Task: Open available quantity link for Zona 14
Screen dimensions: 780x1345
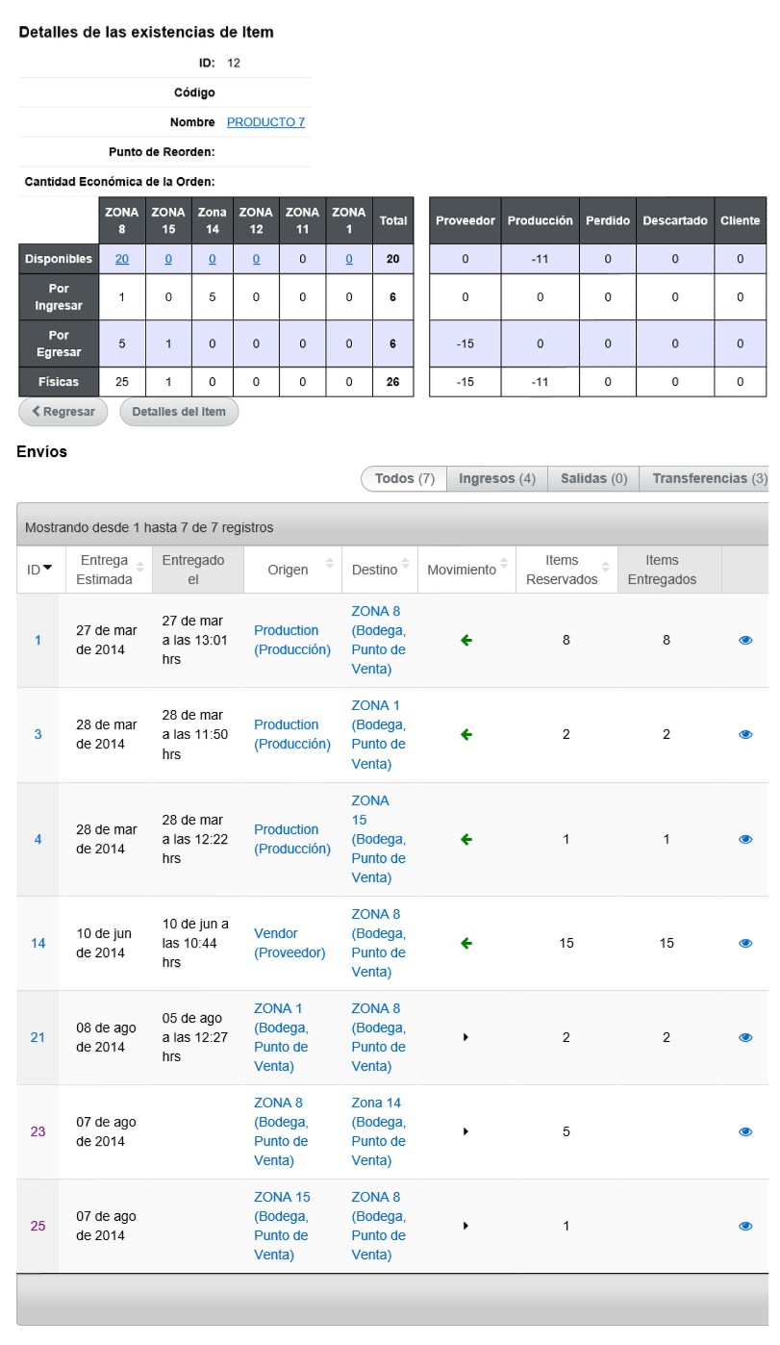Action: coord(212,259)
